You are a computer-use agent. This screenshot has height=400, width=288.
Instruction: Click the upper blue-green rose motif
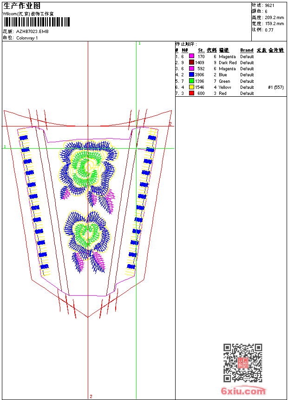[88, 168]
